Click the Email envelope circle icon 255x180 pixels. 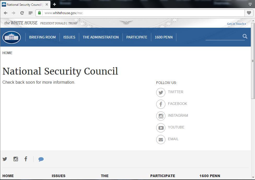pyautogui.click(x=161, y=140)
